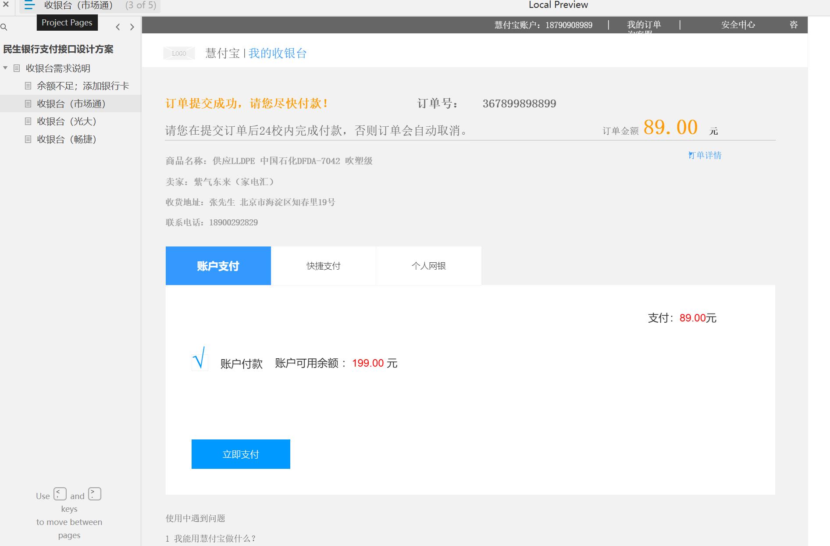Image resolution: width=830 pixels, height=546 pixels.
Task: Click the 收银台（市场通） page title dropdown
Action: [x=90, y=6]
